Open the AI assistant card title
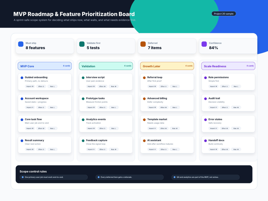The image size is (268, 201). (154, 140)
